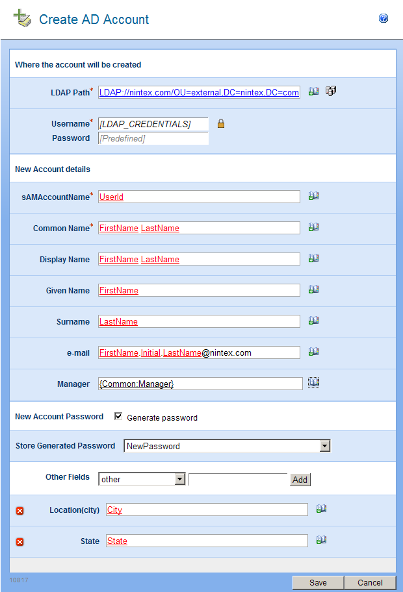The height and width of the screenshot is (592, 403).
Task: Toggle the Generate password checkbox
Action: [118, 417]
